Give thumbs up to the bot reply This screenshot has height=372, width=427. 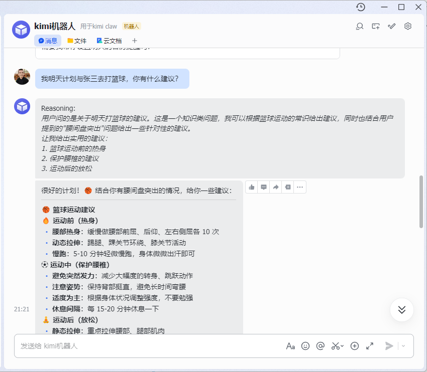pyautogui.click(x=252, y=187)
